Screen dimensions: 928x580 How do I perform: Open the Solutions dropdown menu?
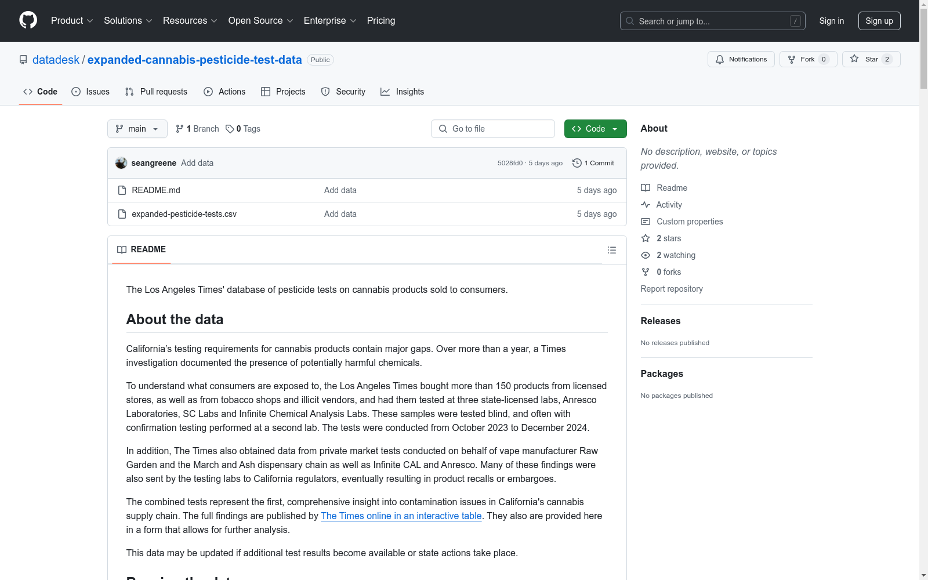click(128, 21)
